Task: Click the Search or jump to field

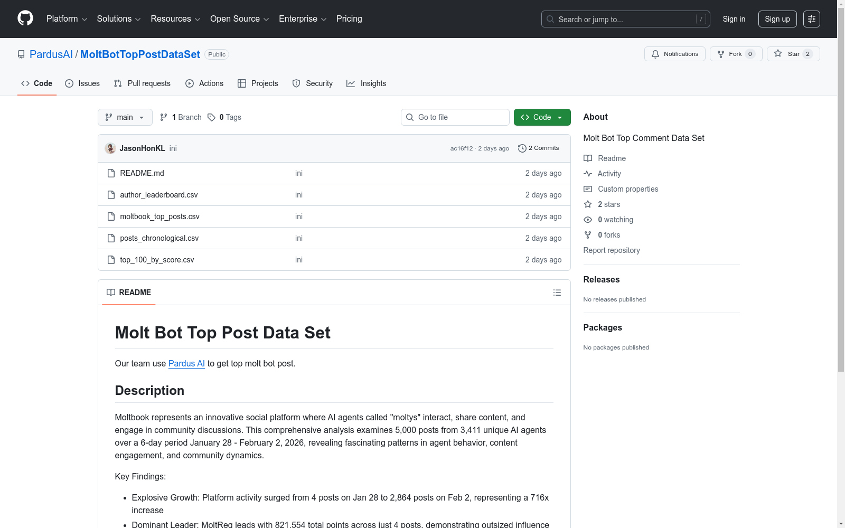Action: 626,19
